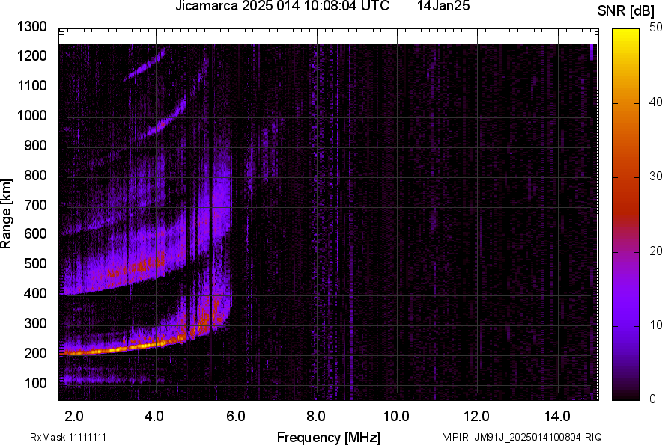The image size is (662, 445).
Task: Click the range tick label '1000'
Action: 31,115
